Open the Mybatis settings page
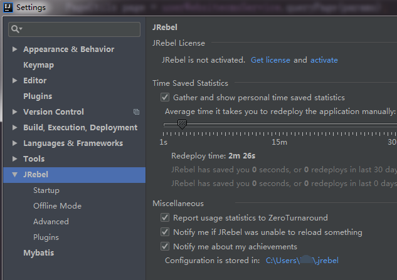 coord(38,253)
